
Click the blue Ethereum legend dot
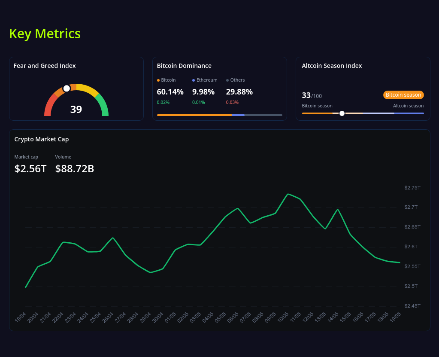pos(194,80)
